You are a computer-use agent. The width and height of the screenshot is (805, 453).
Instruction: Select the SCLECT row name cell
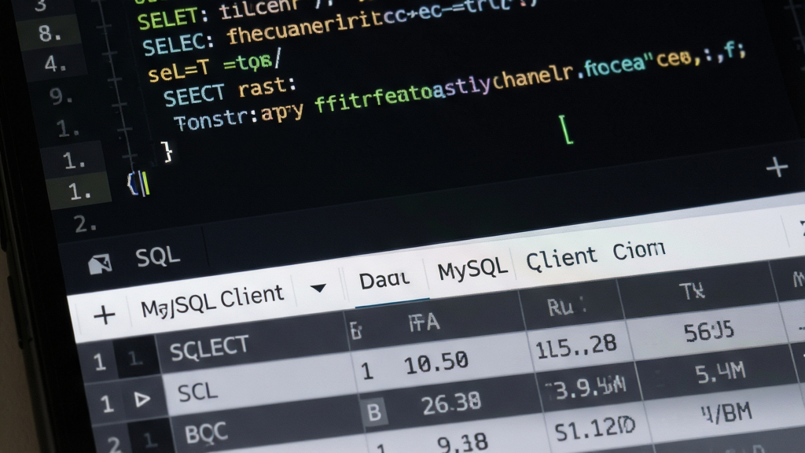tap(209, 348)
